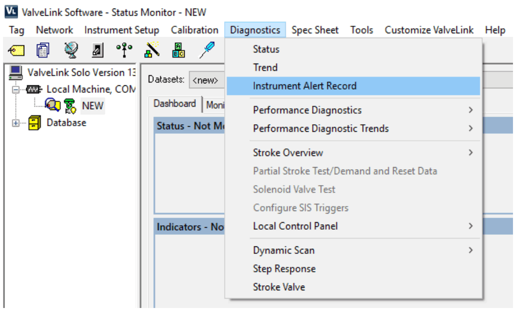Click Stroke Valve menu entry
Viewport: 514px width, 309px height.
[279, 287]
